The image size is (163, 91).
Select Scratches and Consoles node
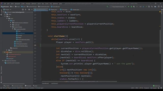12,63
